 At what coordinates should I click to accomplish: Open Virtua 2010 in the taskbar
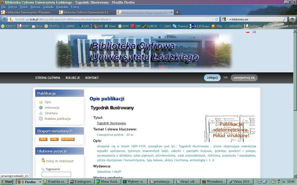click(x=241, y=182)
